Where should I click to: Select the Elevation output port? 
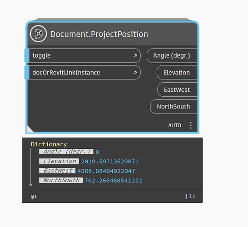(x=177, y=73)
